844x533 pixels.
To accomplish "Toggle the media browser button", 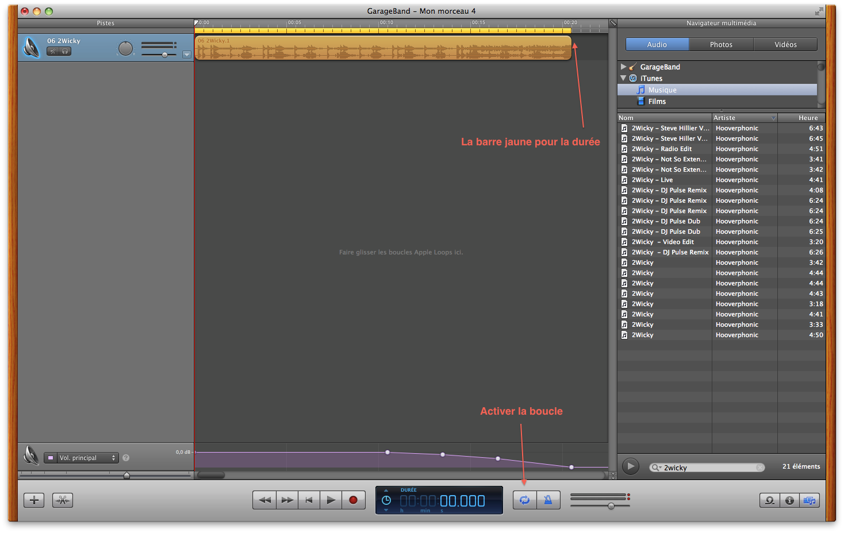I will [810, 501].
